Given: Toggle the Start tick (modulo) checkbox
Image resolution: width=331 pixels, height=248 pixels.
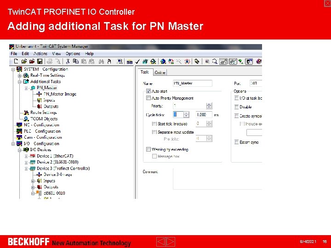Looking at the screenshot, I should (x=154, y=124).
